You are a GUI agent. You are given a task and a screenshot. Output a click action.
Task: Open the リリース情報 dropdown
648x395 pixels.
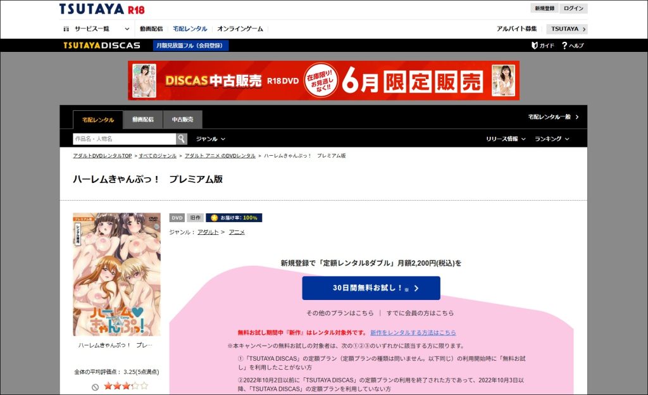tap(506, 139)
